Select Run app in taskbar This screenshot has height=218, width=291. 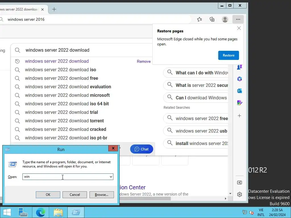point(76,212)
